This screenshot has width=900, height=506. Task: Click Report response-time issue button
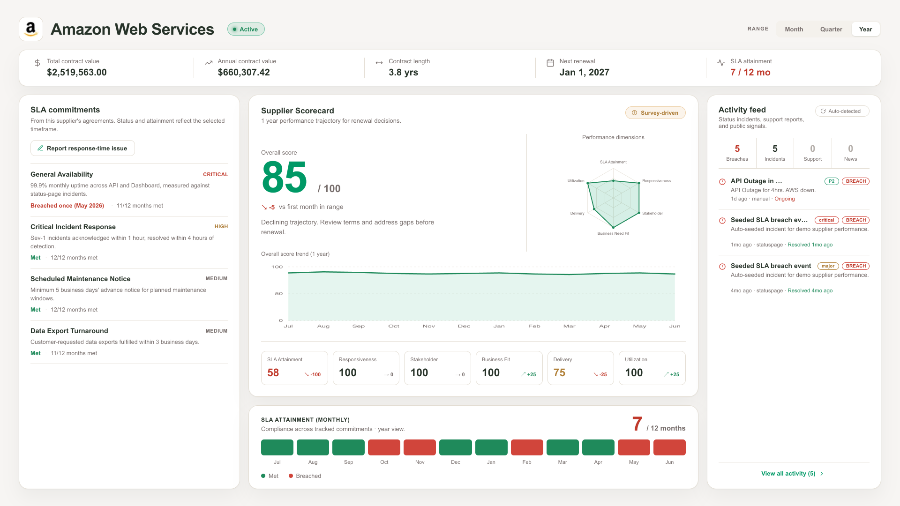click(x=82, y=148)
